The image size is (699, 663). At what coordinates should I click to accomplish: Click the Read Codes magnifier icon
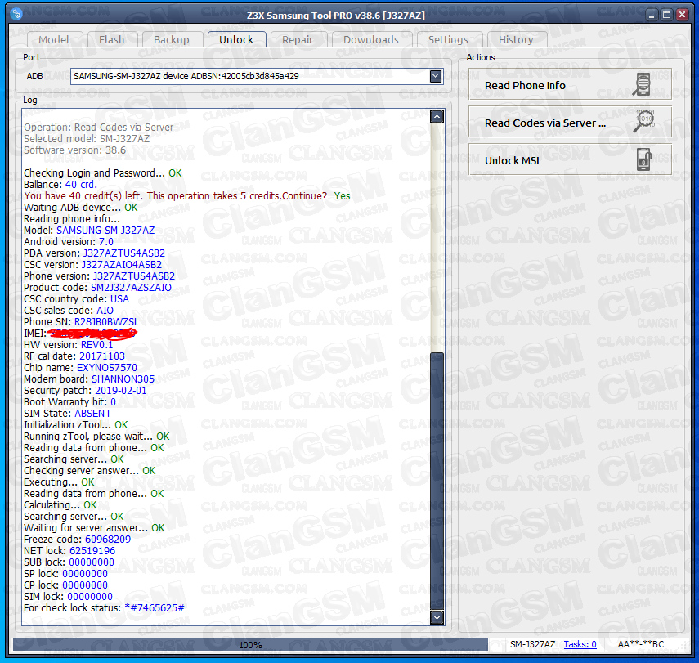point(643,122)
